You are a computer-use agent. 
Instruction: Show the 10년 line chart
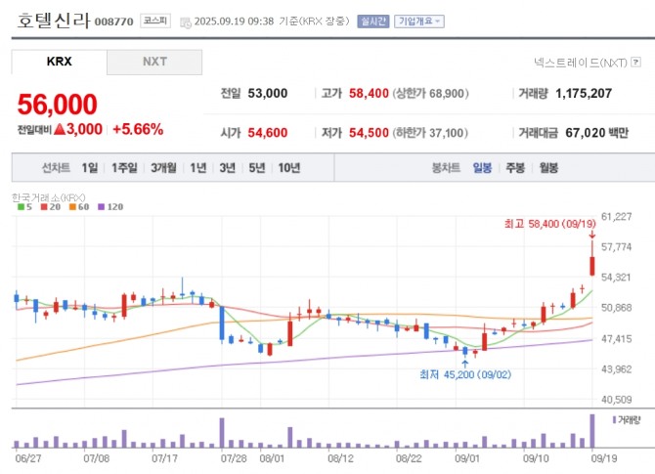[x=289, y=168]
